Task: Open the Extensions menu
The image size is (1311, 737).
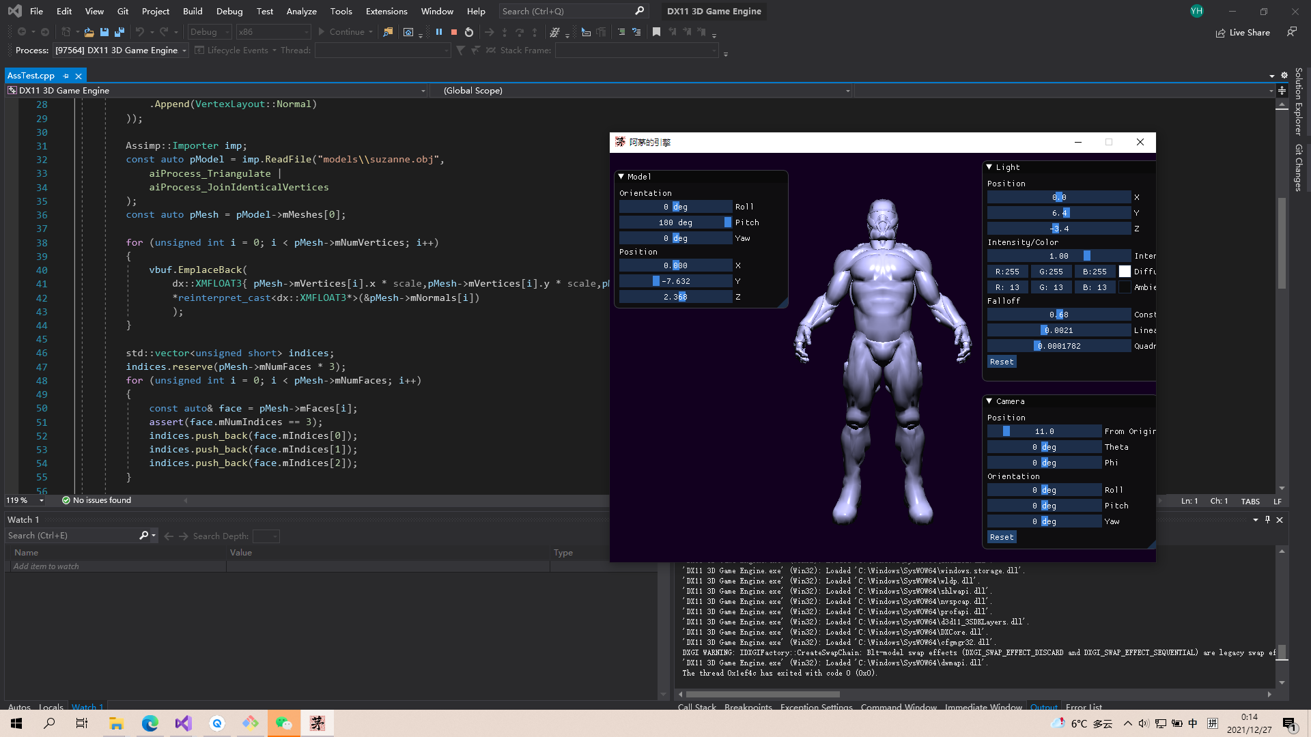Action: 386,11
